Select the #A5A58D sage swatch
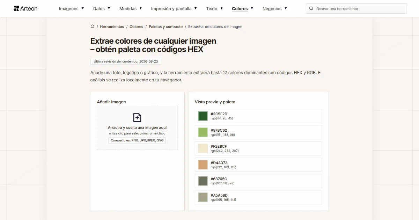This screenshot has height=220, width=419. click(x=203, y=197)
